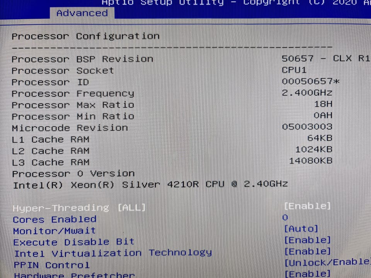
Task: Select Intel Virtualization Technology setting
Action: [x=113, y=253]
